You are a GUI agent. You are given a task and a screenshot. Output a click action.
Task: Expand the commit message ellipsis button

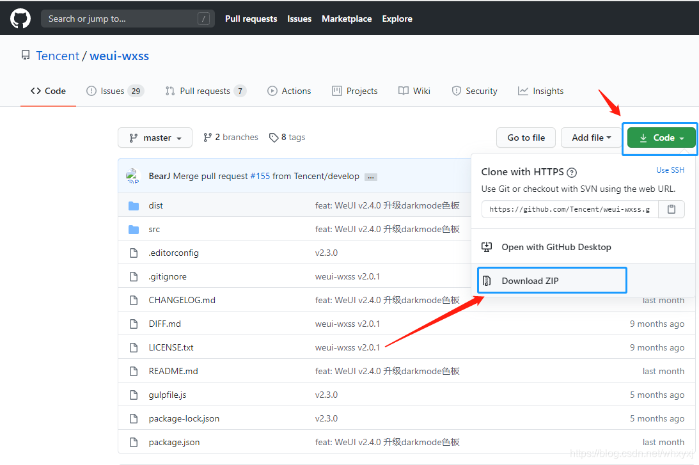click(371, 177)
